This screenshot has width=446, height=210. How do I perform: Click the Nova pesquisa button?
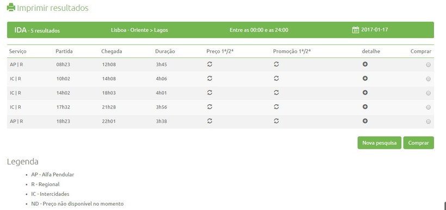click(x=379, y=143)
